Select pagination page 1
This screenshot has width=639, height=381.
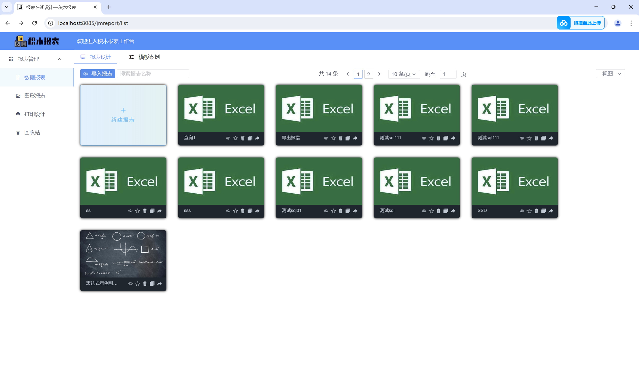(x=358, y=74)
